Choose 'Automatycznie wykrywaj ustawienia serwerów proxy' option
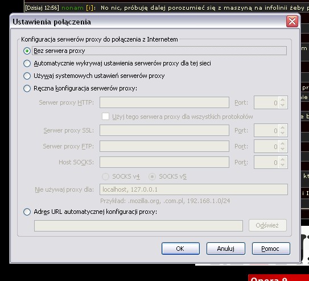The width and height of the screenshot is (309, 281). click(x=27, y=63)
